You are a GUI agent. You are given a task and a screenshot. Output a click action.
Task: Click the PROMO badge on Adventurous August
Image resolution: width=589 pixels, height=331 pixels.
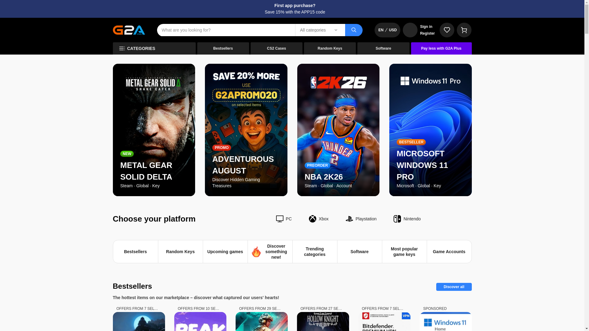(221, 148)
